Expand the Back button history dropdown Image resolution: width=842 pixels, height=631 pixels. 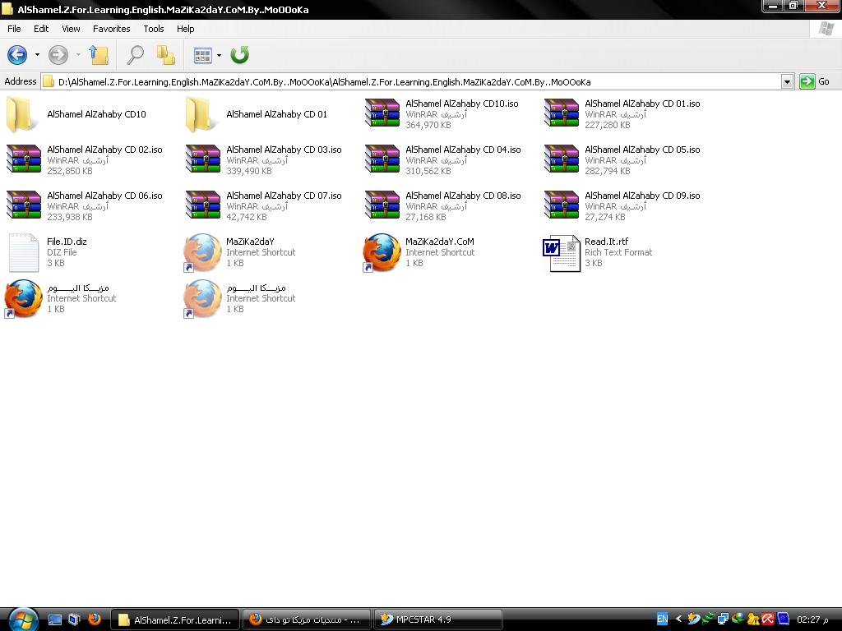click(x=37, y=55)
